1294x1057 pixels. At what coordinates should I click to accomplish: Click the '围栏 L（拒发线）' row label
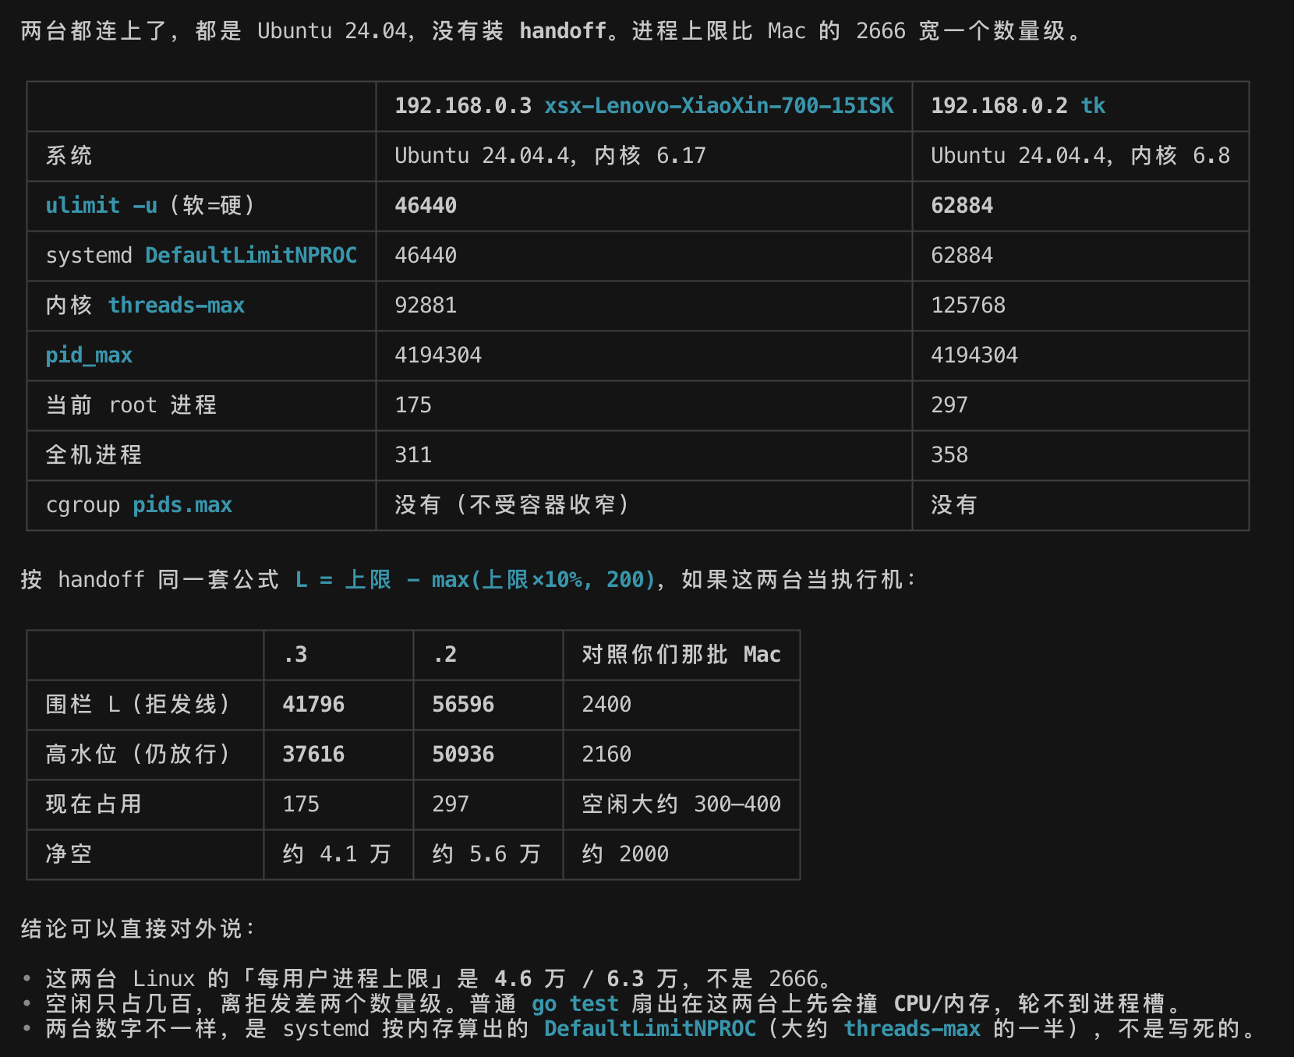pos(137,705)
